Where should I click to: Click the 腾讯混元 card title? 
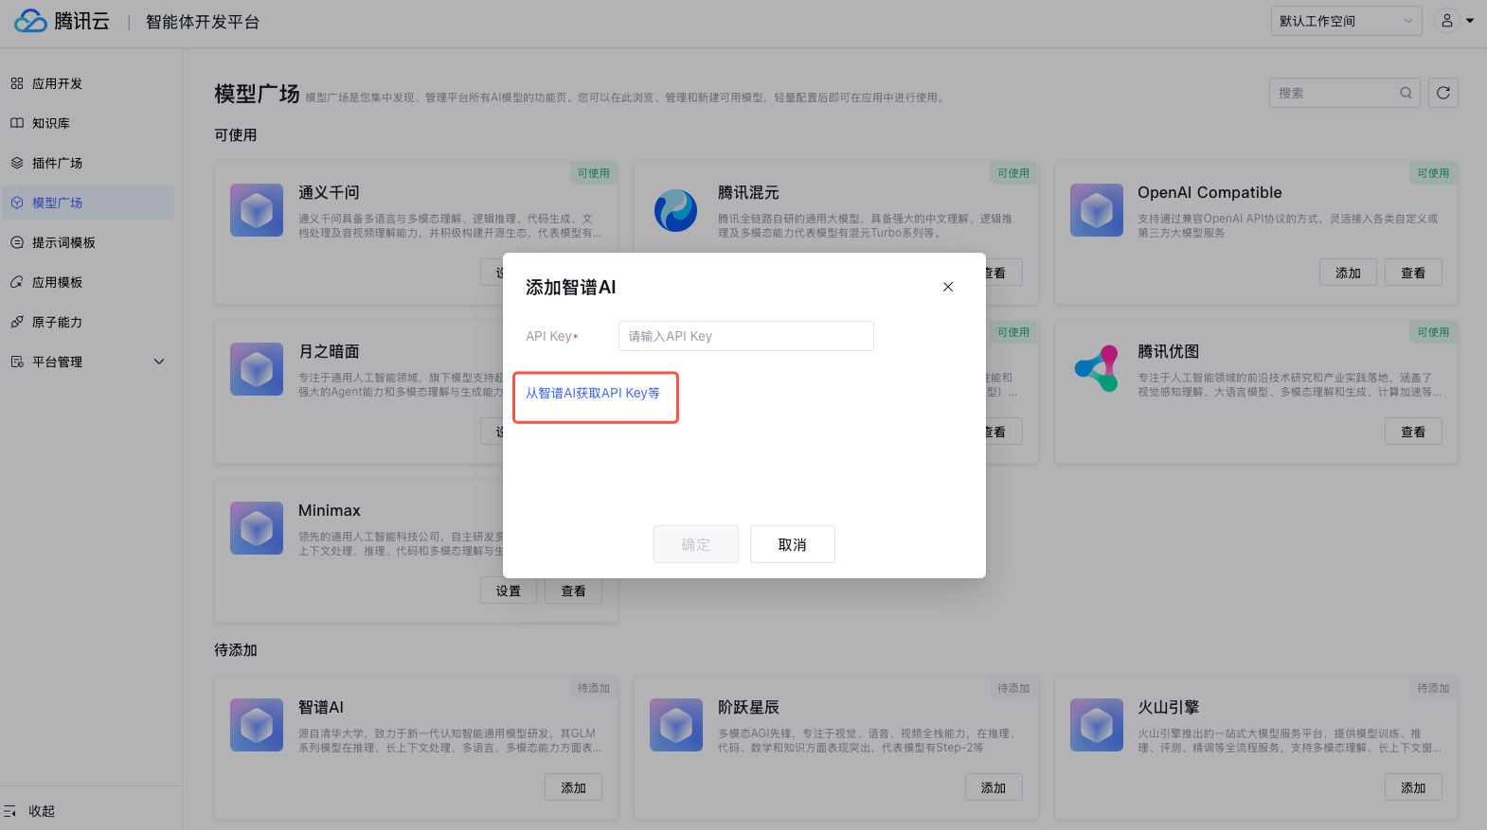point(748,192)
